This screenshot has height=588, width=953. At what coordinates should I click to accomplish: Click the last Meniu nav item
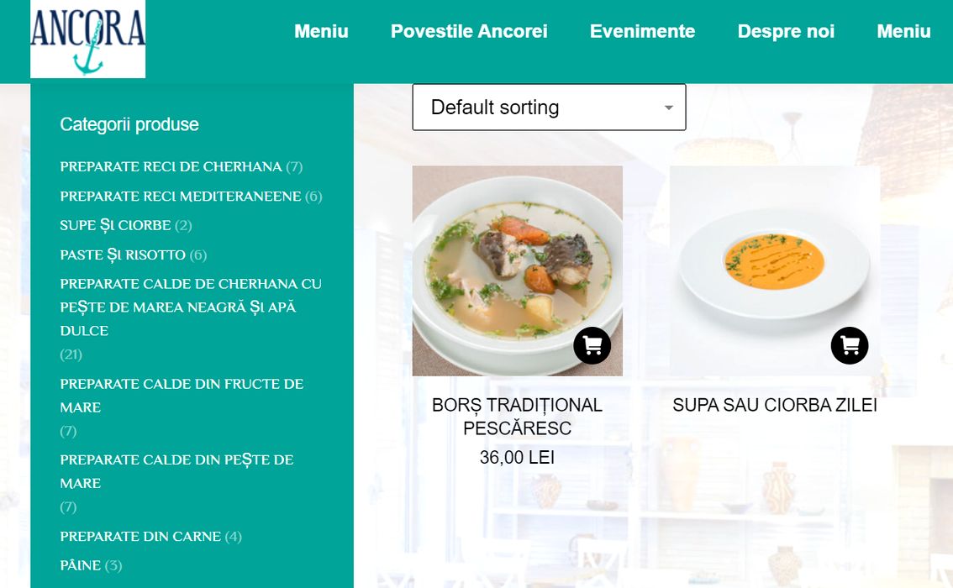(x=903, y=31)
